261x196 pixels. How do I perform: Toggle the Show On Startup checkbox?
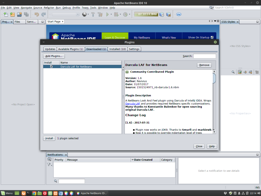click(x=212, y=38)
